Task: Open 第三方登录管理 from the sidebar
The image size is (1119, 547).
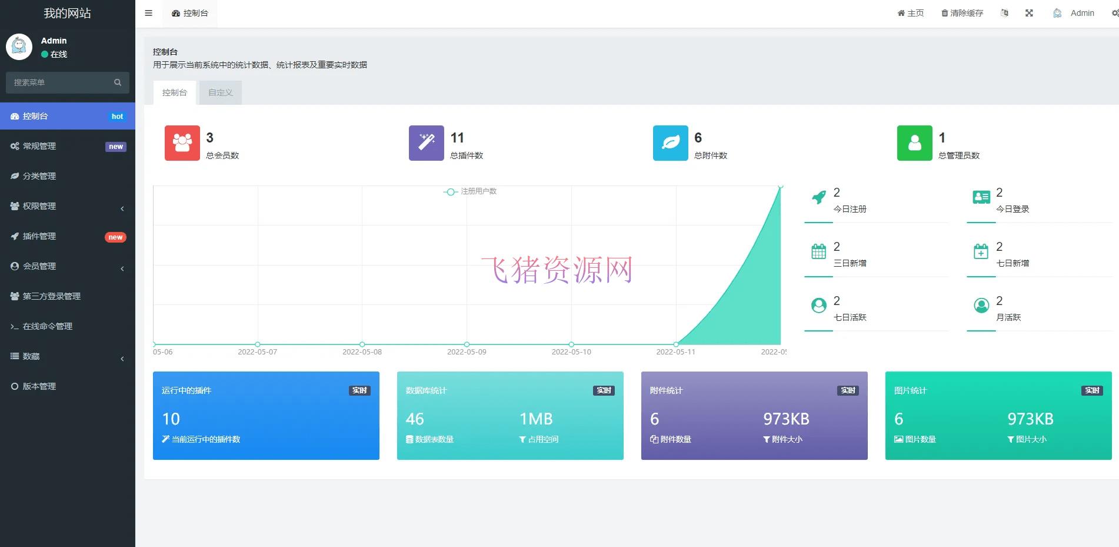Action: 52,296
